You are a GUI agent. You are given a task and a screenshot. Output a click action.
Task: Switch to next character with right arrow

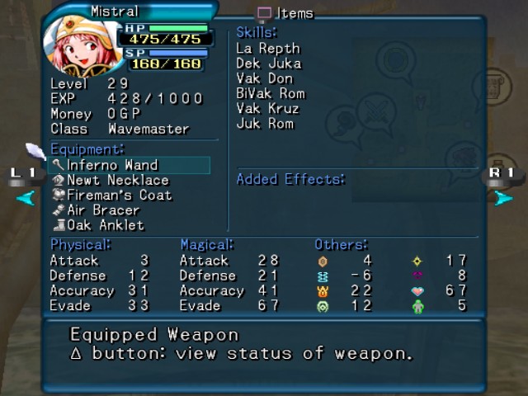[x=503, y=198]
